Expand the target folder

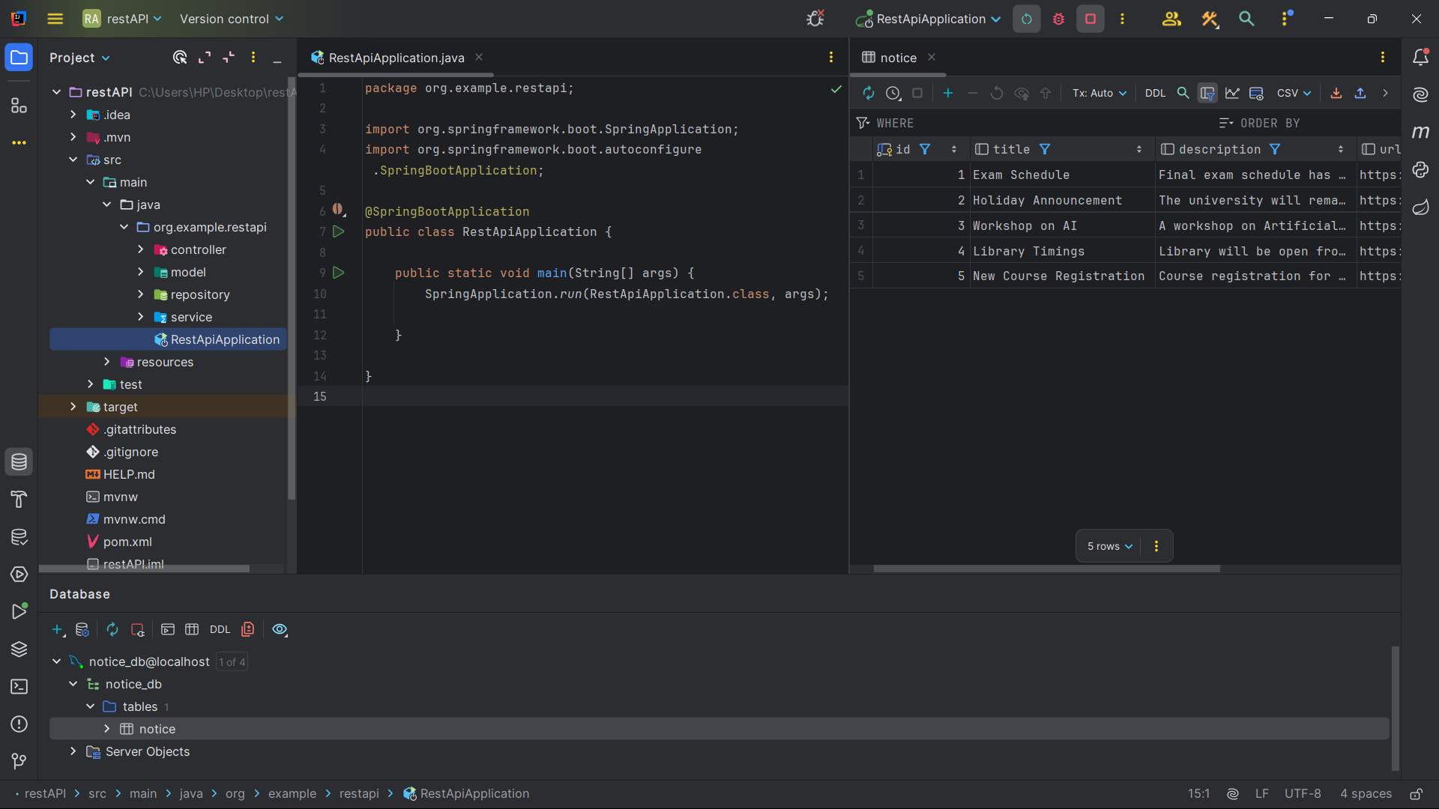73,407
